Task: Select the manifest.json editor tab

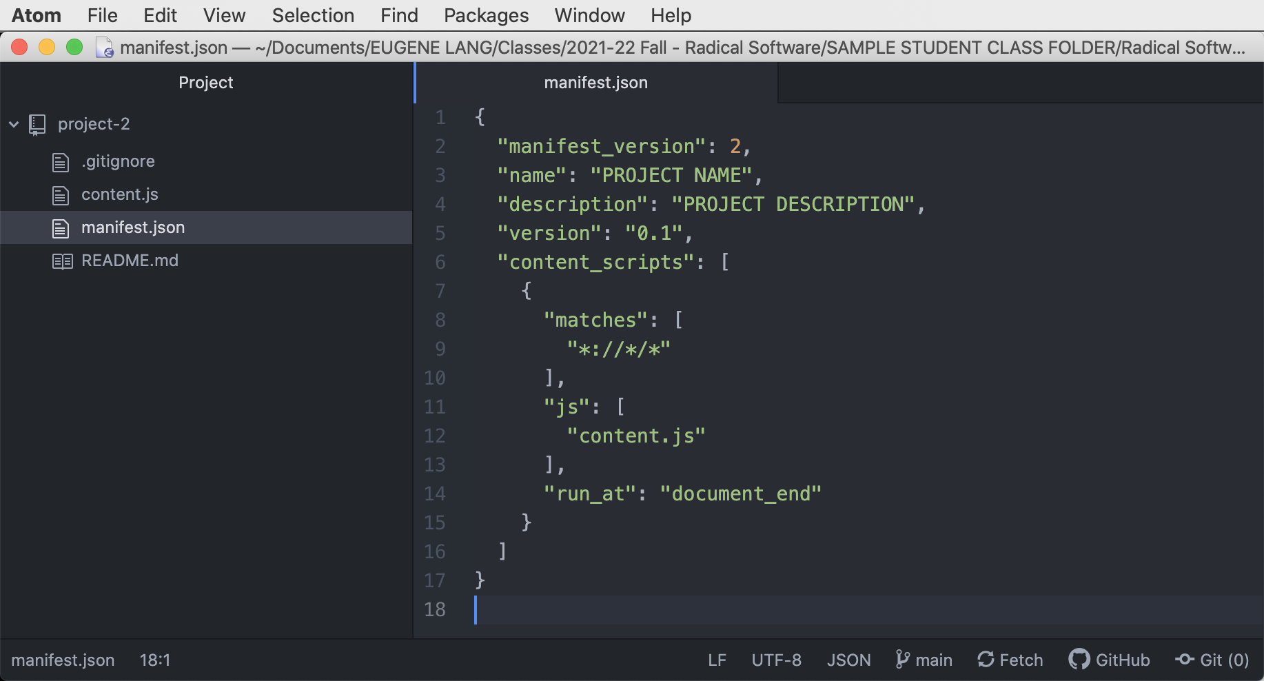Action: 596,83
